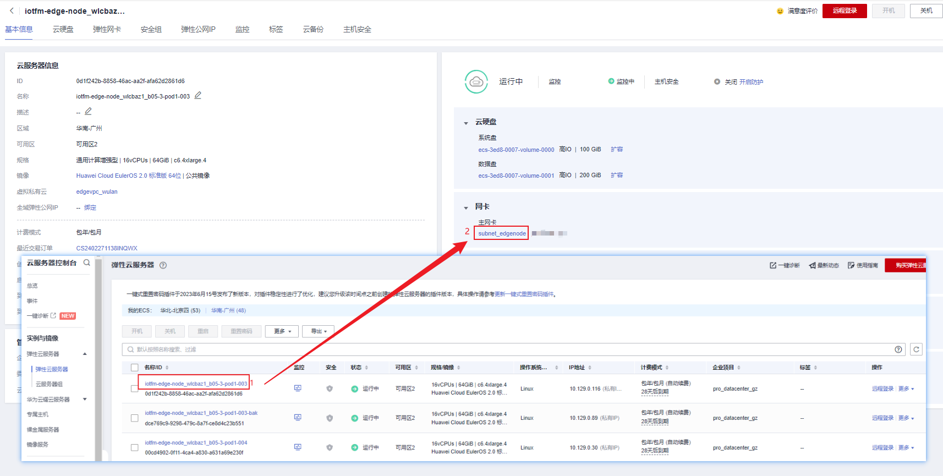This screenshot has height=476, width=943.
Task: Open the monitoring icon for row pod1-003
Action: (298, 388)
